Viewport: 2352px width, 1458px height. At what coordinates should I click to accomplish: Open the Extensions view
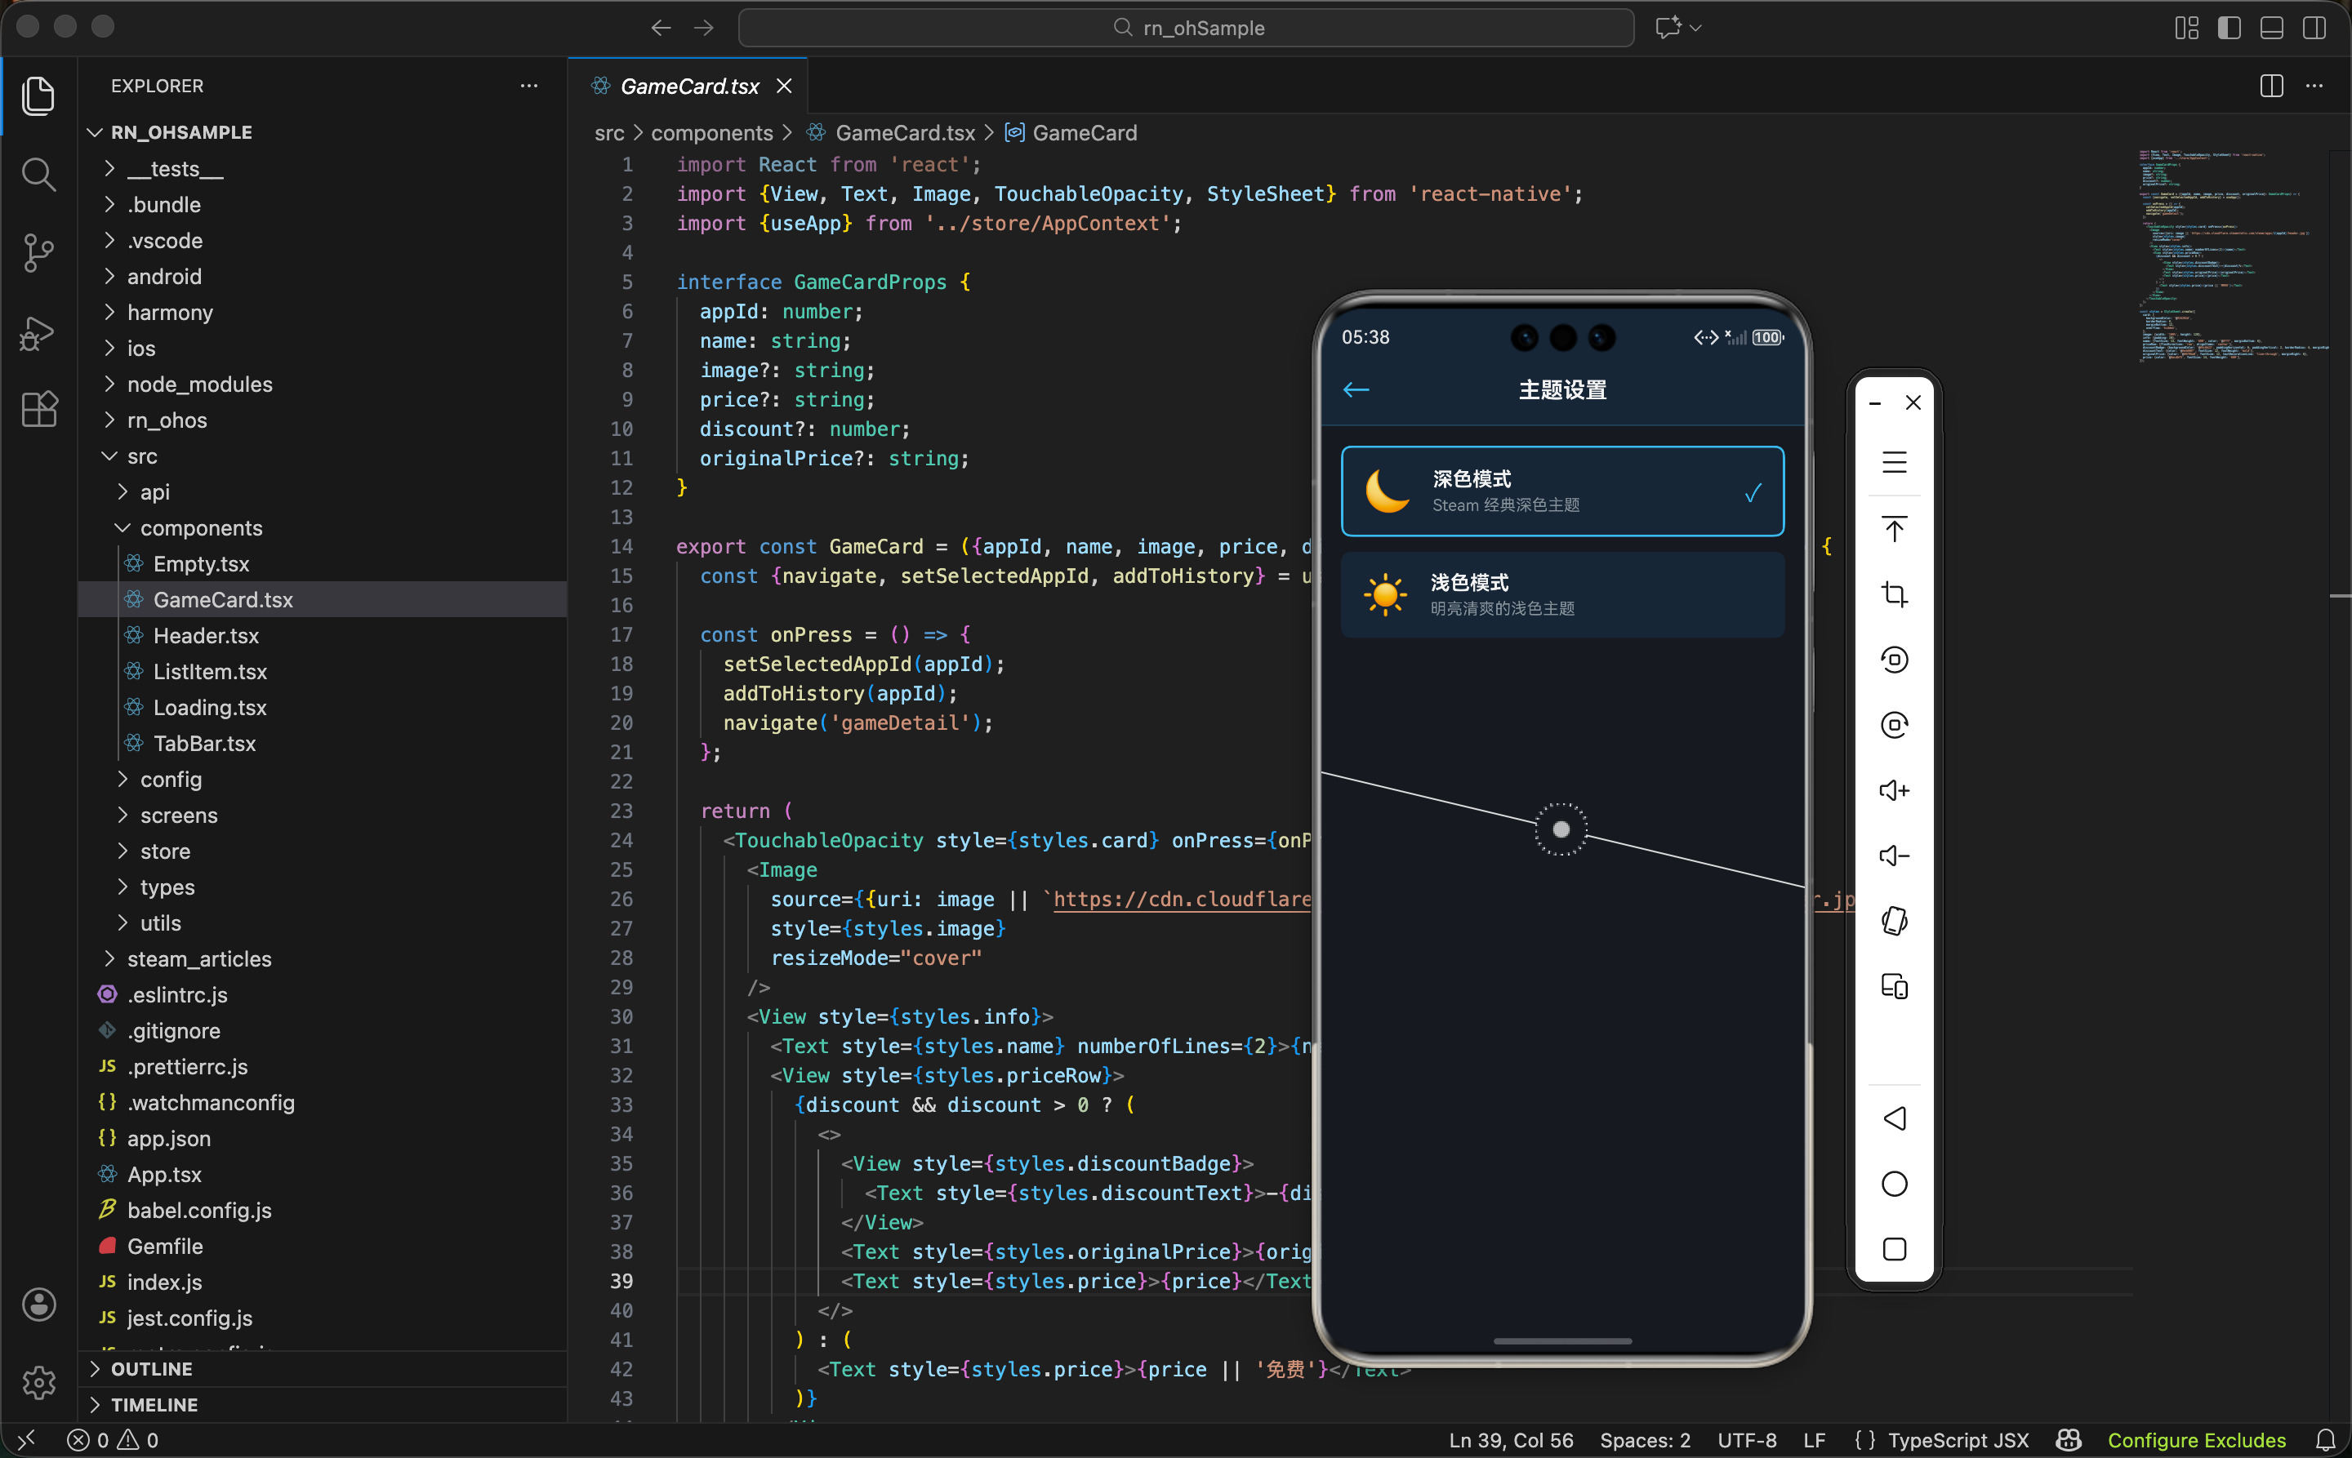[38, 409]
